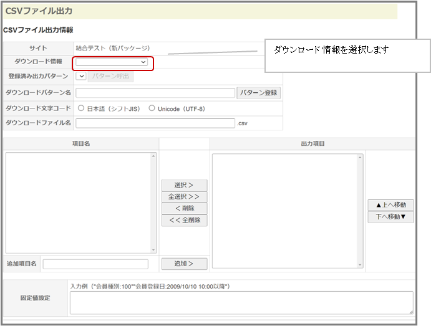Click the ＜＜全削除 button
This screenshot has height=326, width=431.
click(184, 220)
